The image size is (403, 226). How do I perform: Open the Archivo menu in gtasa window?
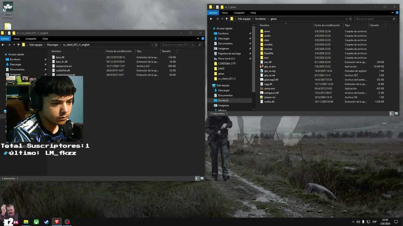point(213,13)
